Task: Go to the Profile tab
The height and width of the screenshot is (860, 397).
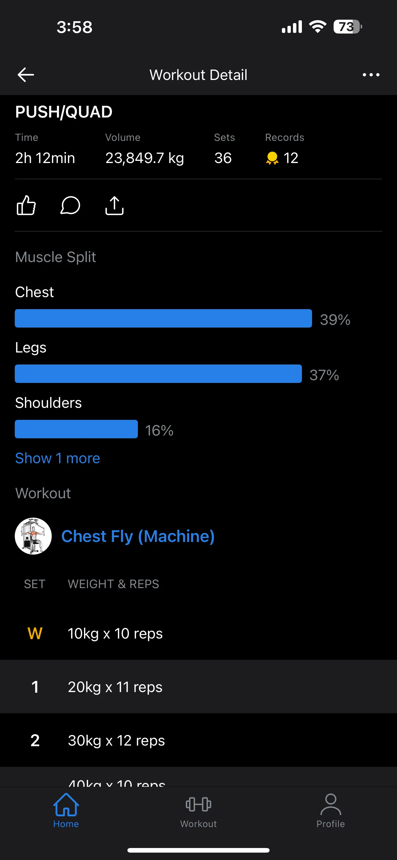Action: click(331, 810)
